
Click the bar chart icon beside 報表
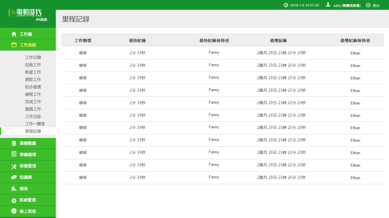14,188
